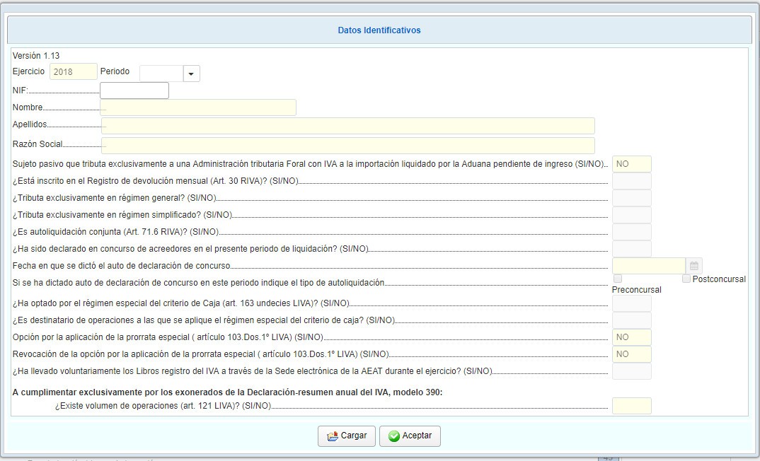Select the registro de devolución mensual field
The image size is (760, 461).
tap(631, 181)
